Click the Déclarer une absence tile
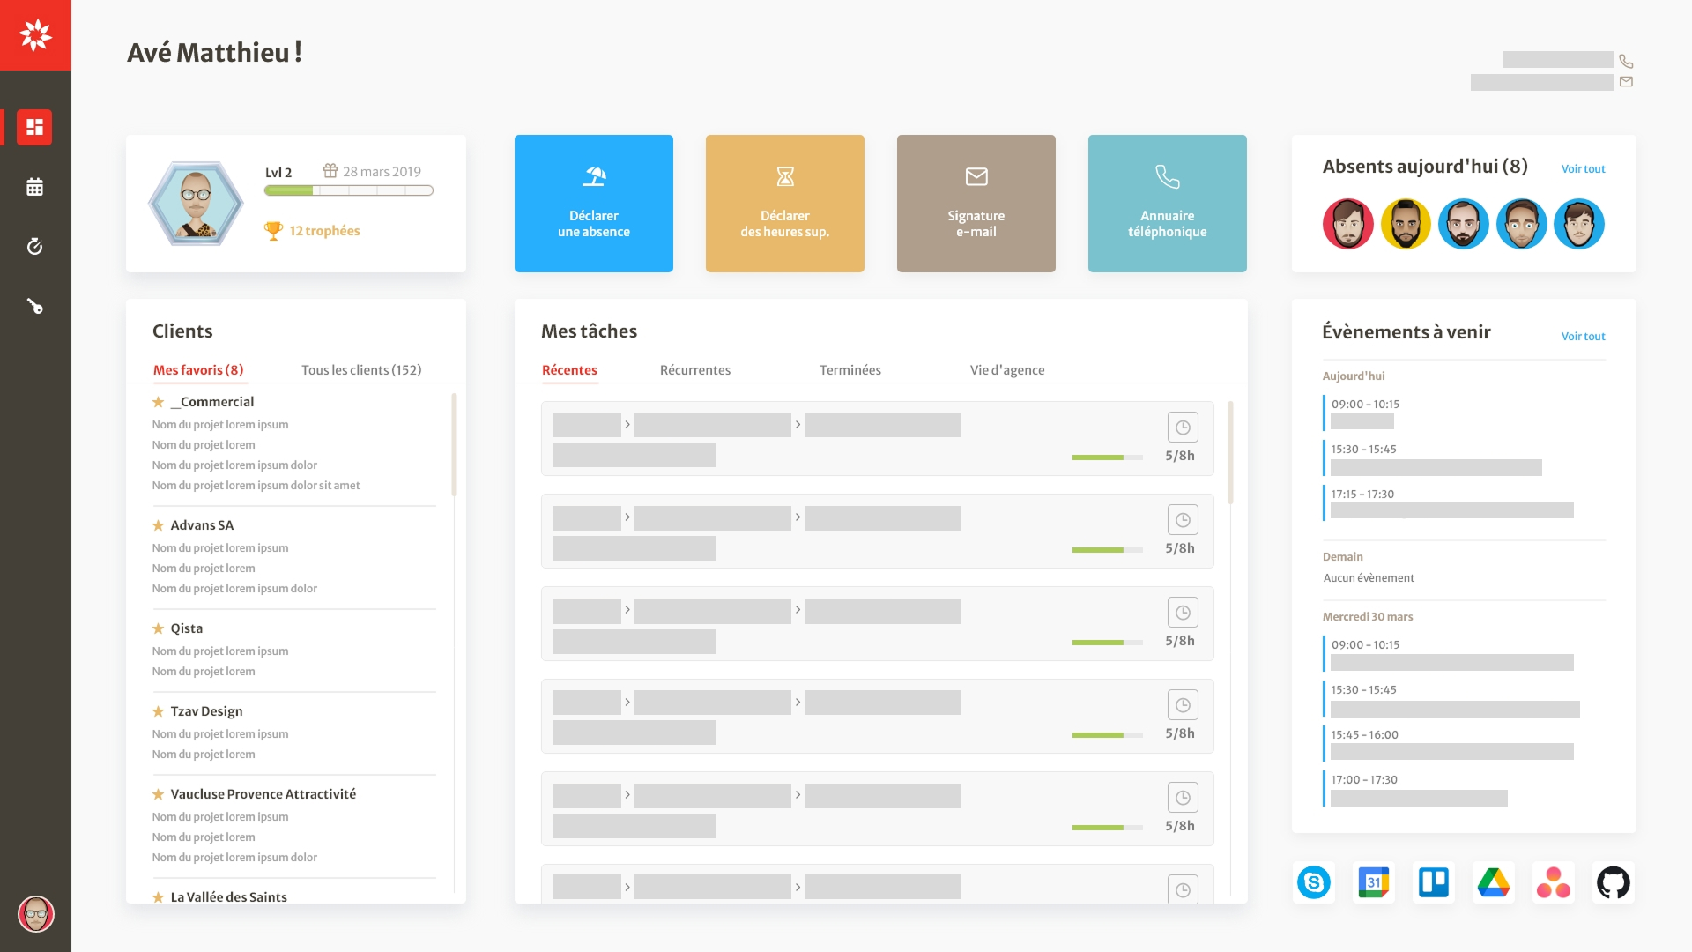 594,204
